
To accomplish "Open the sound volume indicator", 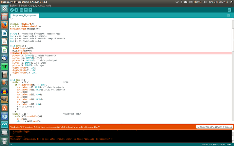I will (x=205, y=2).
